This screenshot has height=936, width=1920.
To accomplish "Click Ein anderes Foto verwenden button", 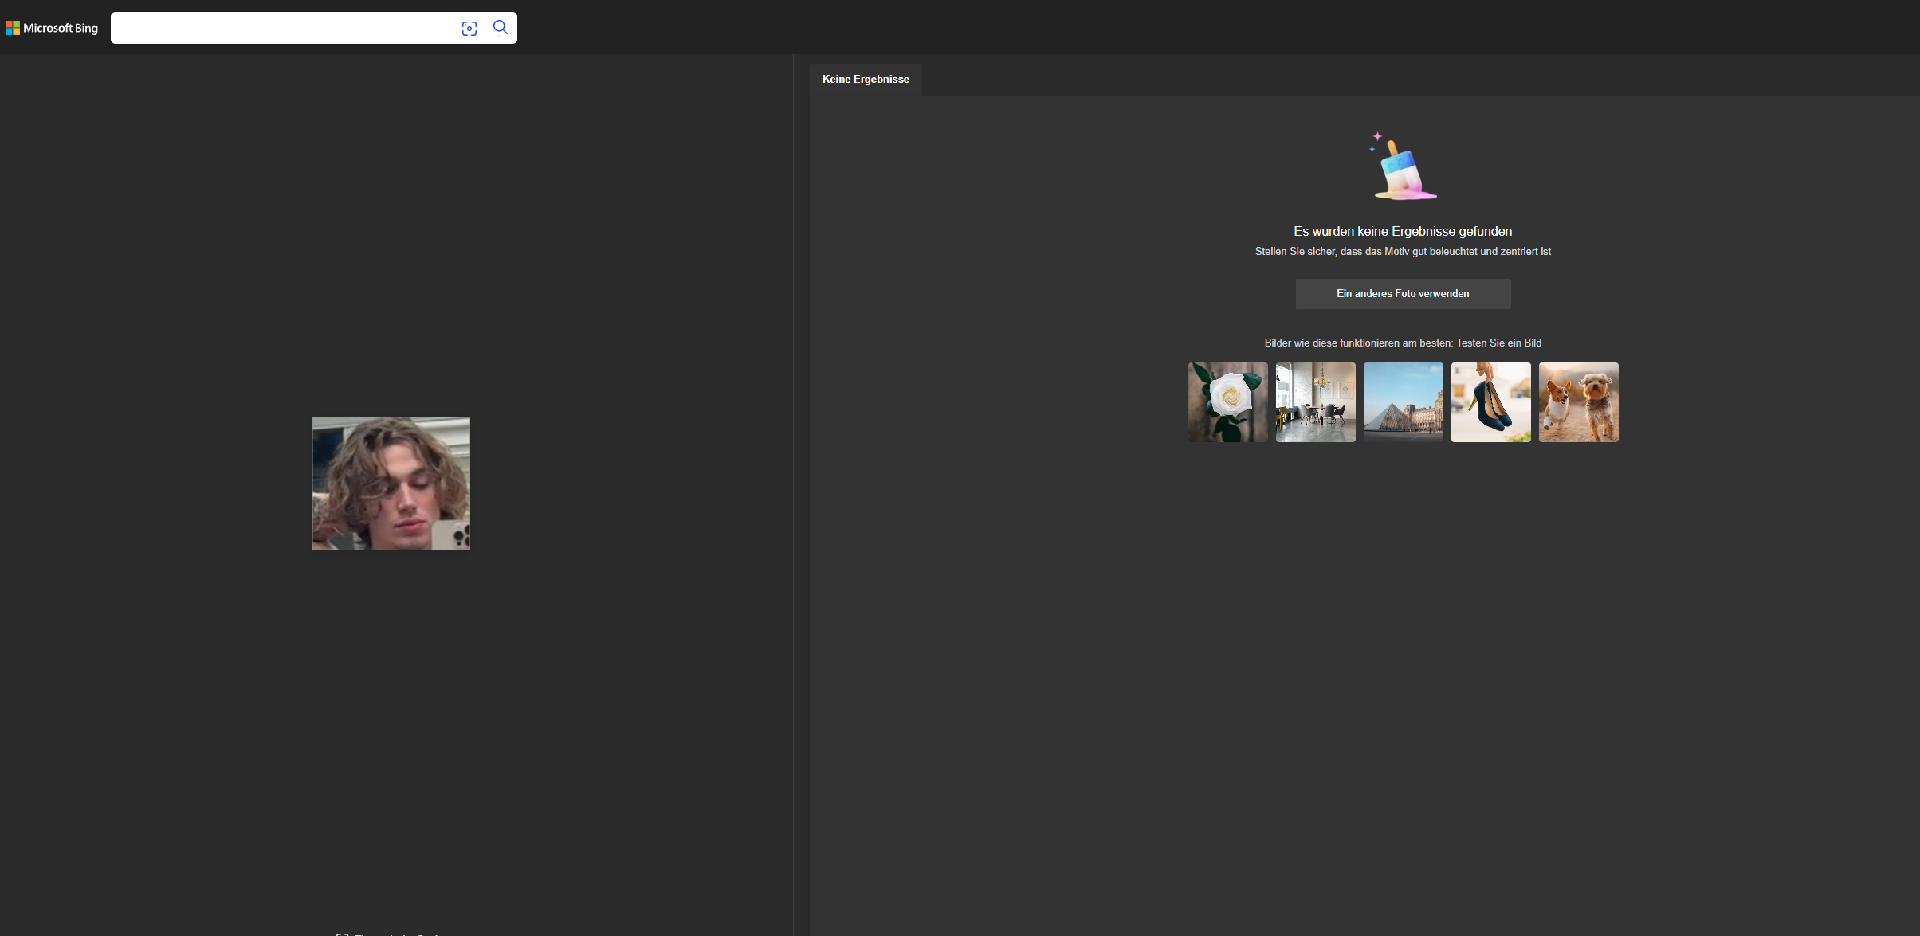I will 1403,294.
